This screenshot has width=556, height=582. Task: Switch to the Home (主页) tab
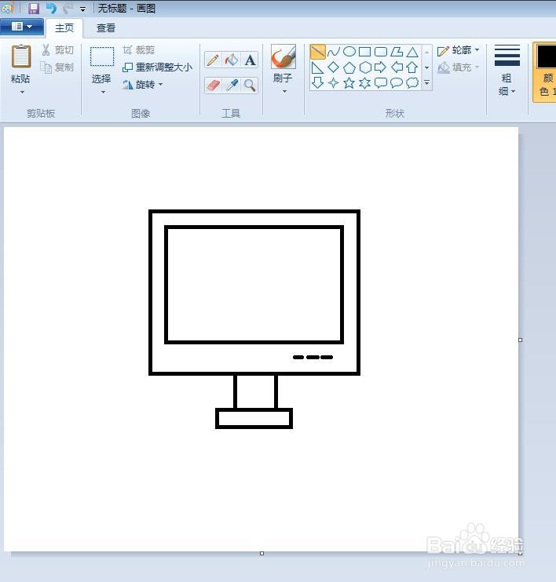coord(64,28)
